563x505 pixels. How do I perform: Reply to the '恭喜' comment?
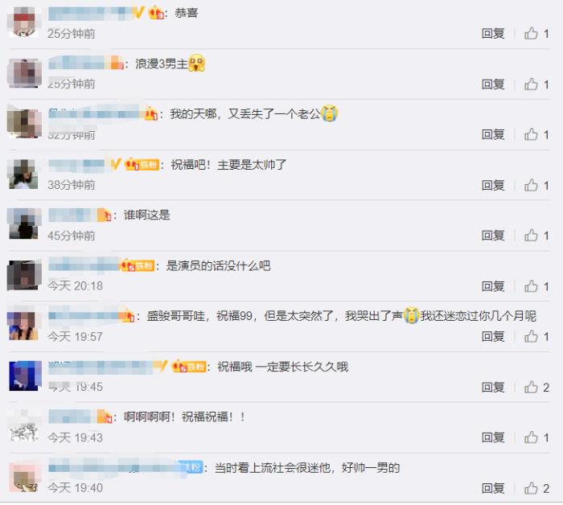point(493,34)
